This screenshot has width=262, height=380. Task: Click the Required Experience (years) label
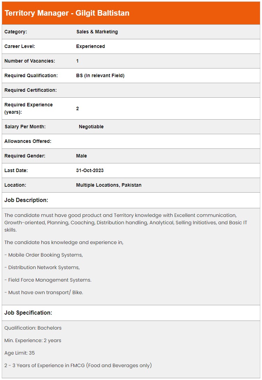click(x=28, y=108)
